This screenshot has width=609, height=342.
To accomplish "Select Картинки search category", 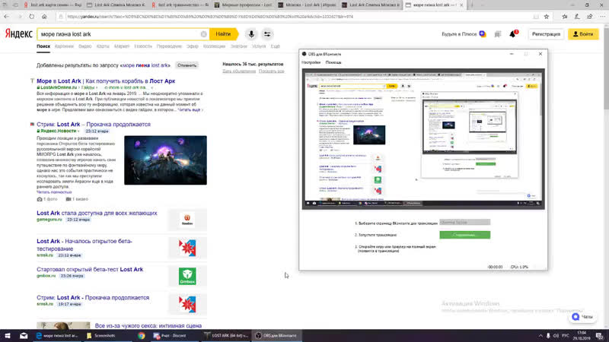I will pos(64,46).
